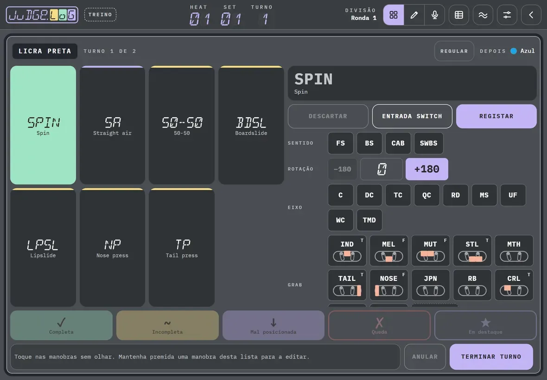547x380 pixels.
Task: Select the FS direction option
Action: point(340,143)
